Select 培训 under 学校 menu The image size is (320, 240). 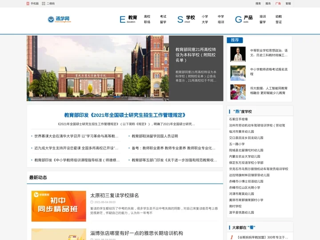[221, 22]
